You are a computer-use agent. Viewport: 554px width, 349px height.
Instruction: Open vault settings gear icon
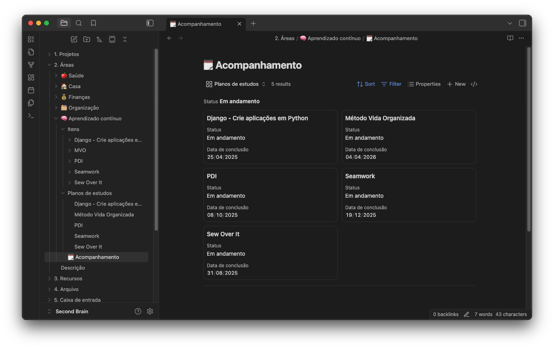(x=150, y=311)
